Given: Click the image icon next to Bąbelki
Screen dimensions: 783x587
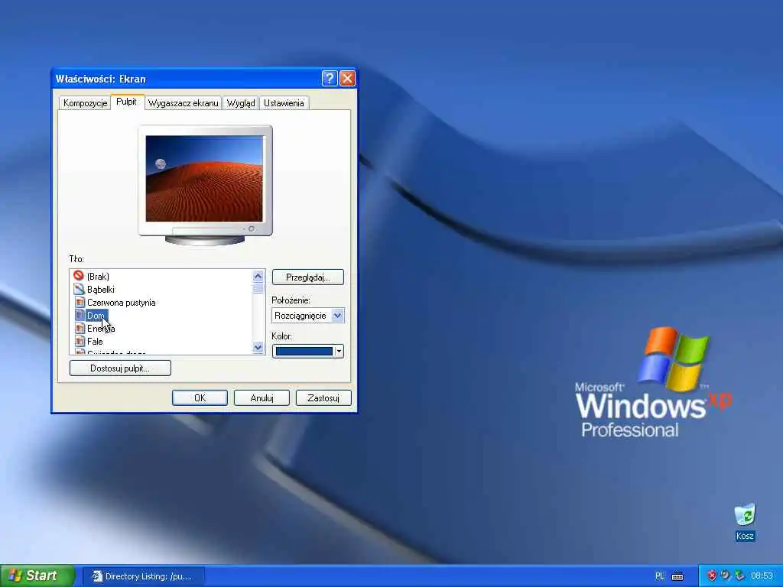Looking at the screenshot, I should [79, 289].
